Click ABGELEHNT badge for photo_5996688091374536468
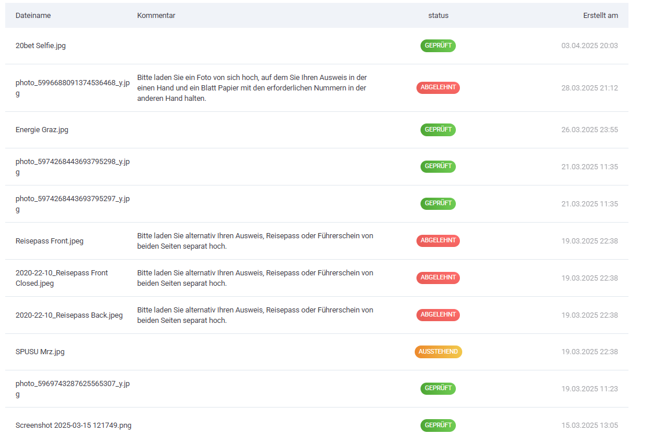This screenshot has height=440, width=647. pyautogui.click(x=438, y=88)
